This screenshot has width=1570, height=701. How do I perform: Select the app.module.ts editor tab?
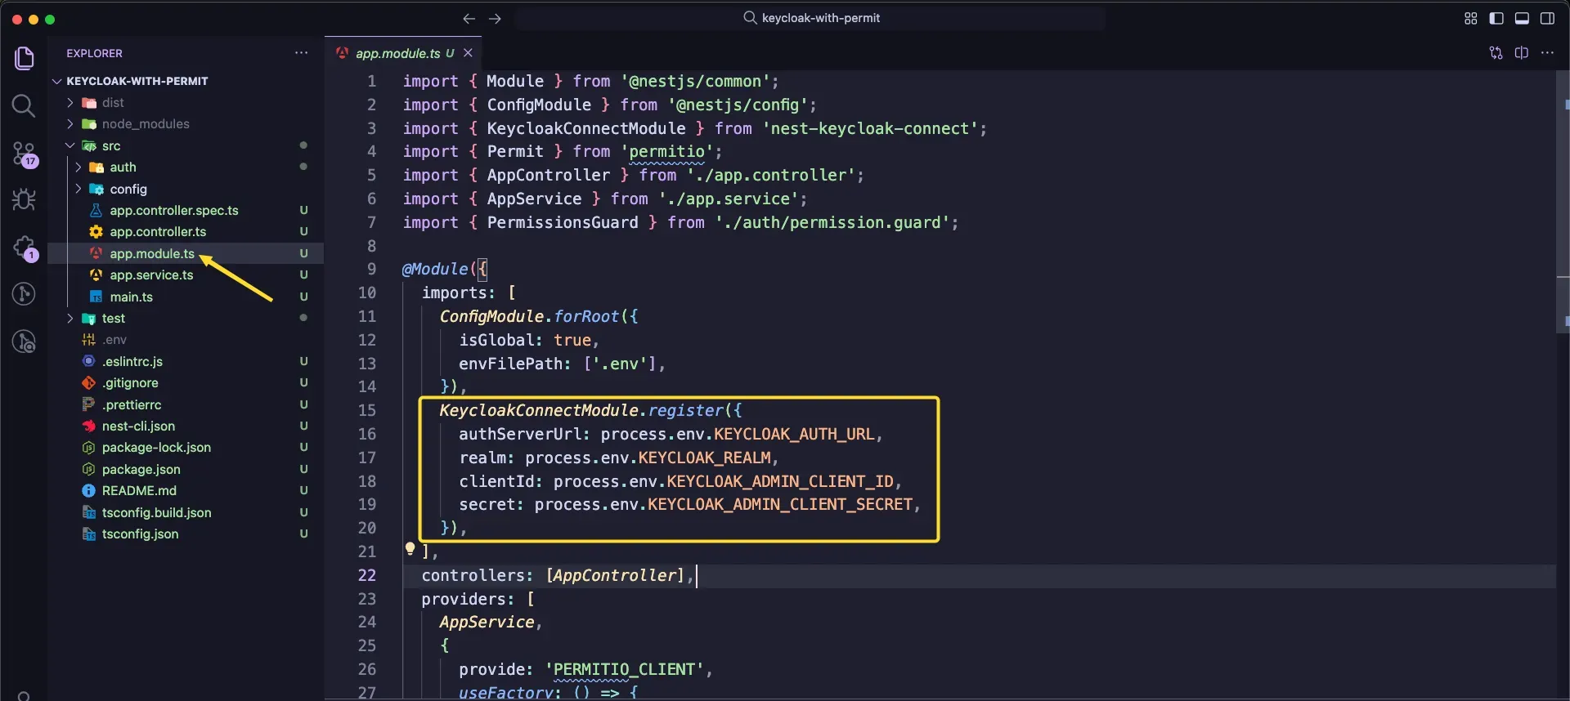pyautogui.click(x=397, y=53)
